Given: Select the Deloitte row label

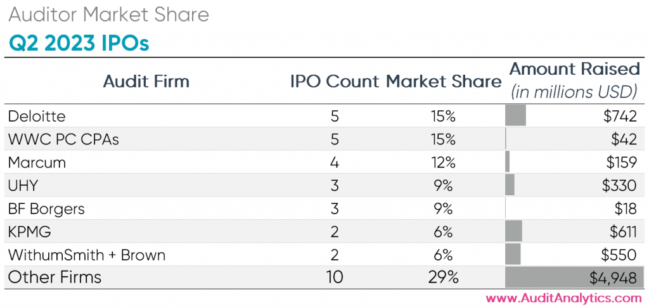Looking at the screenshot, I should point(37,116).
